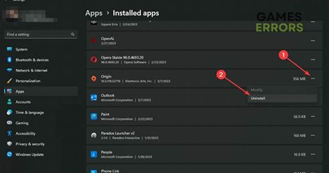Click the Installed apps heading

click(x=136, y=13)
